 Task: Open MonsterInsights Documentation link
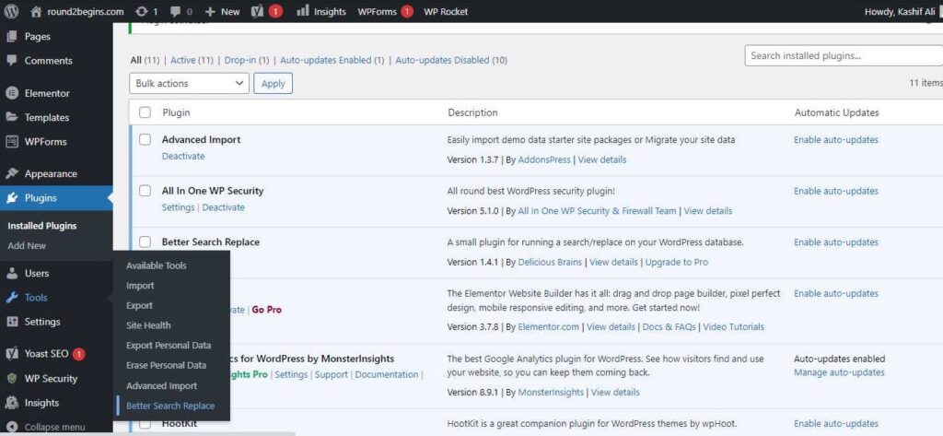click(x=387, y=374)
